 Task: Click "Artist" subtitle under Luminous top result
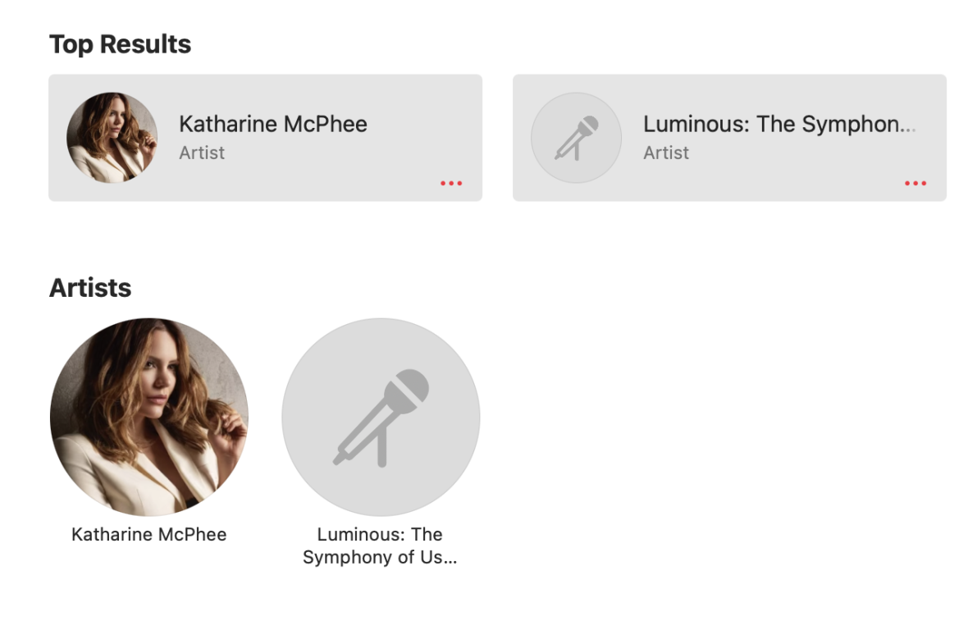[666, 153]
